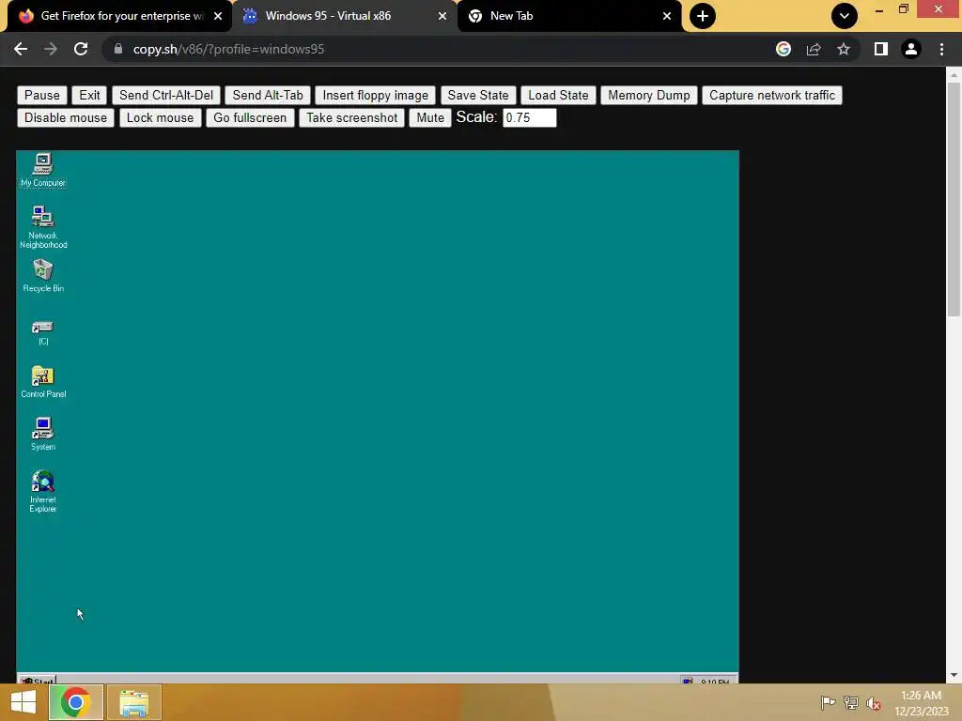Click the share page icon
Image resolution: width=962 pixels, height=721 pixels.
[814, 49]
